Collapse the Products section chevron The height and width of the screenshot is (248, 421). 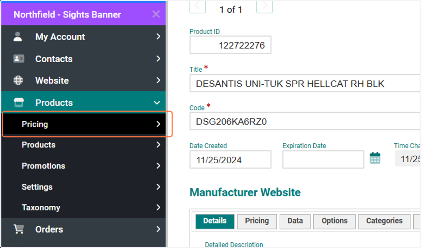[x=157, y=103]
